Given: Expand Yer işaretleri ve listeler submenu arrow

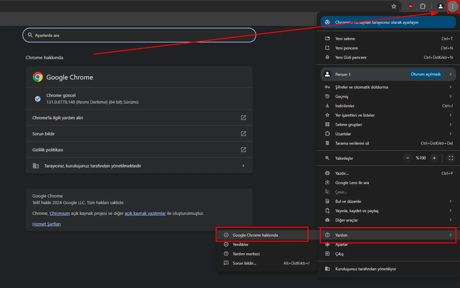Looking at the screenshot, I should [450, 115].
